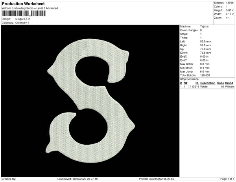Click the 'St.' column header
Image resolution: width=236 pixels, height=182 pixels.
pyautogui.click(x=197, y=83)
